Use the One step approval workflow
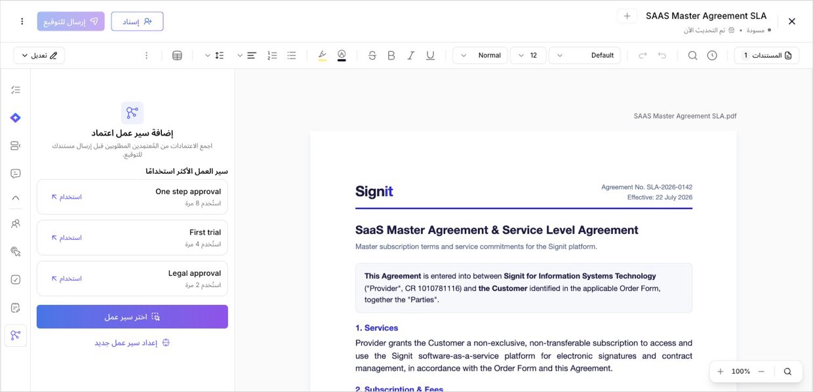 pos(67,197)
